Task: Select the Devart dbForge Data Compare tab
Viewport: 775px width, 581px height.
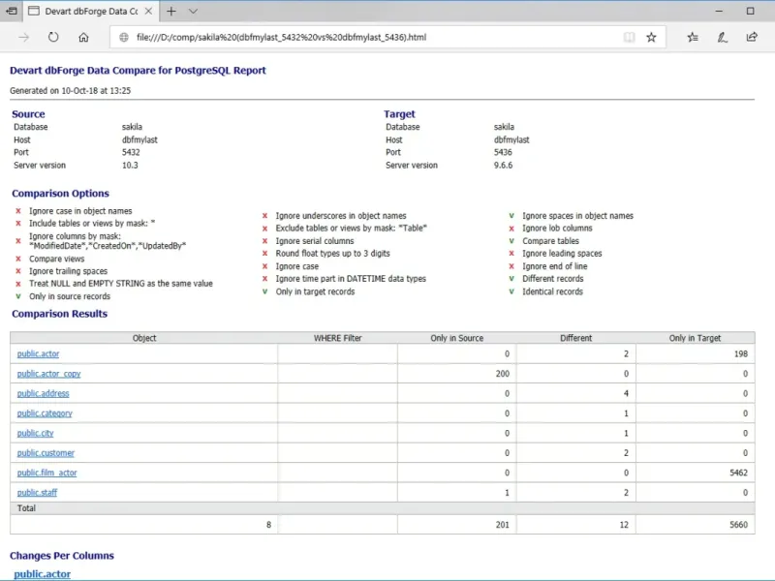Action: (90, 11)
